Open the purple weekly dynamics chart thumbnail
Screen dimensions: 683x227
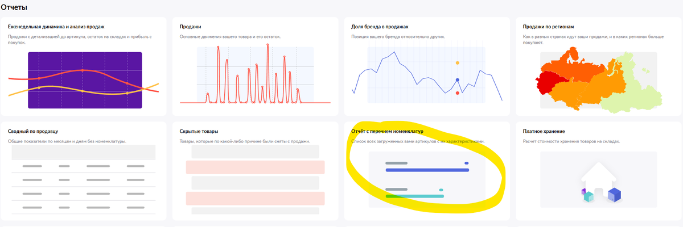(x=85, y=81)
